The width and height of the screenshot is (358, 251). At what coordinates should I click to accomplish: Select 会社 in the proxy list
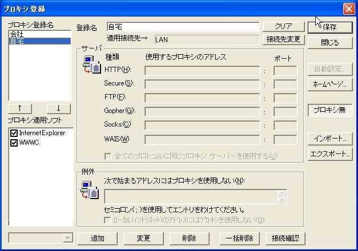pyautogui.click(x=17, y=34)
